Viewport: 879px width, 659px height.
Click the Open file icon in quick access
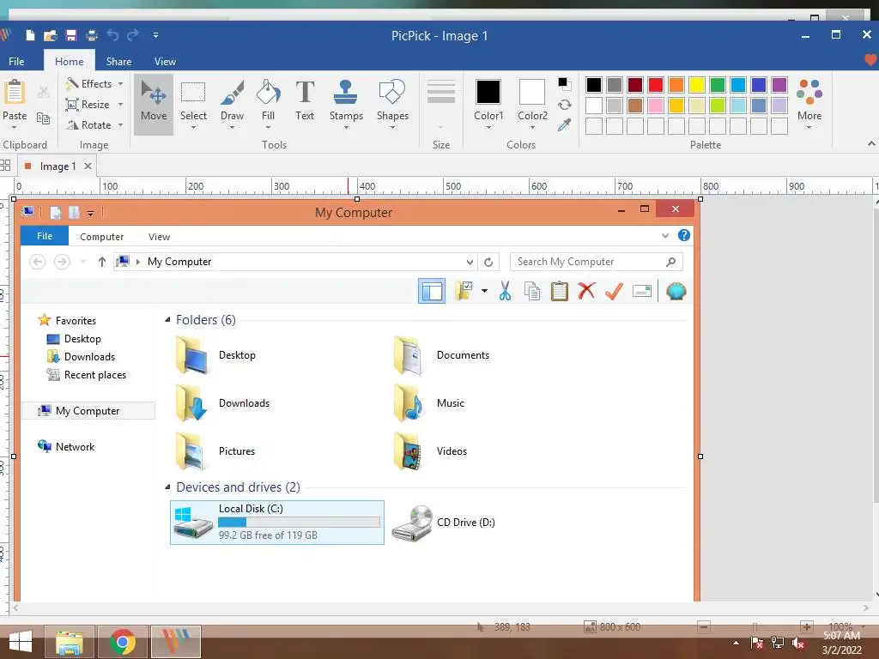coord(51,35)
